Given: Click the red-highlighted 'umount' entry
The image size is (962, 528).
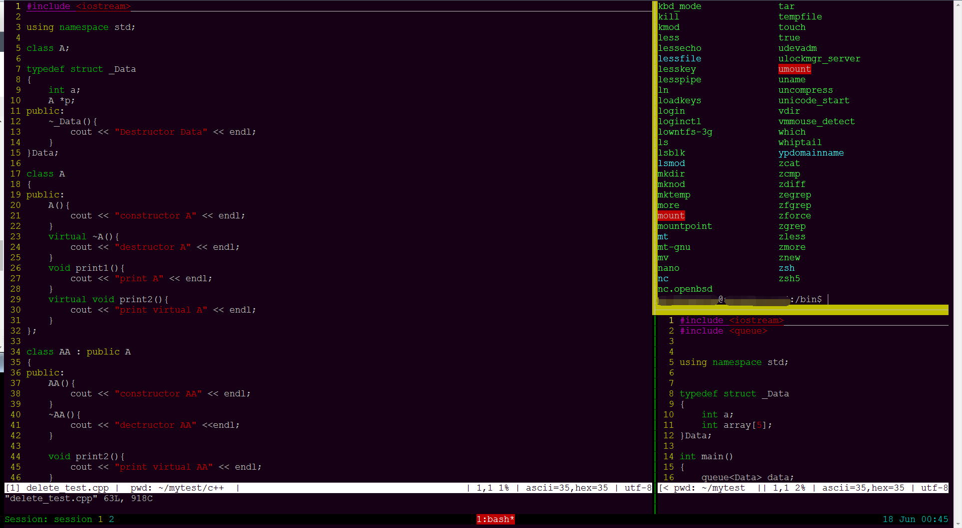Looking at the screenshot, I should (794, 69).
